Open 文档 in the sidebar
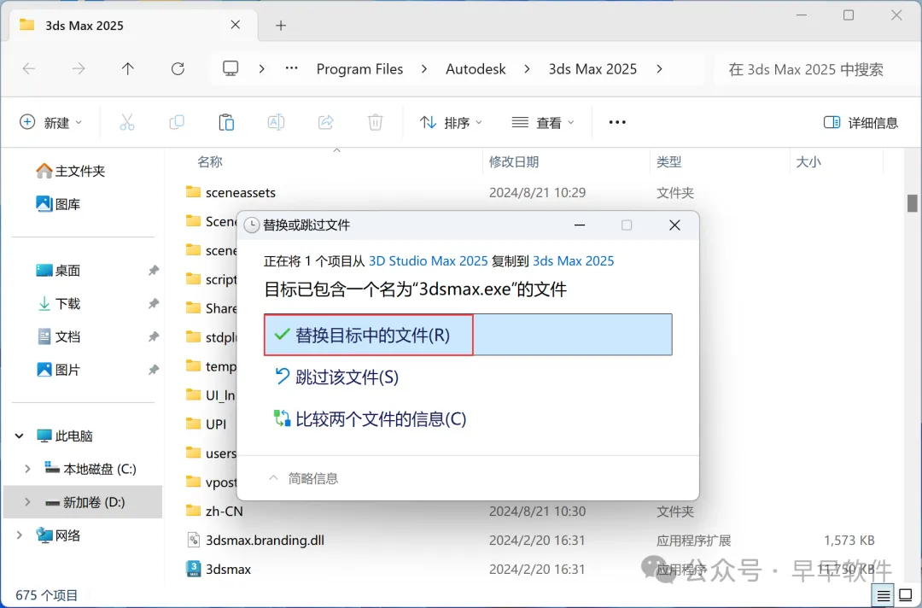This screenshot has width=922, height=608. tap(58, 337)
